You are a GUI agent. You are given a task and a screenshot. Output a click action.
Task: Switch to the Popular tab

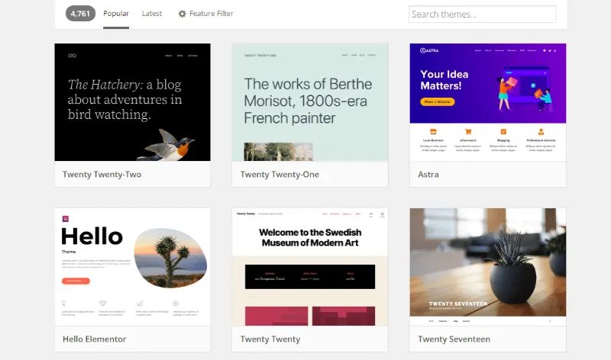116,13
